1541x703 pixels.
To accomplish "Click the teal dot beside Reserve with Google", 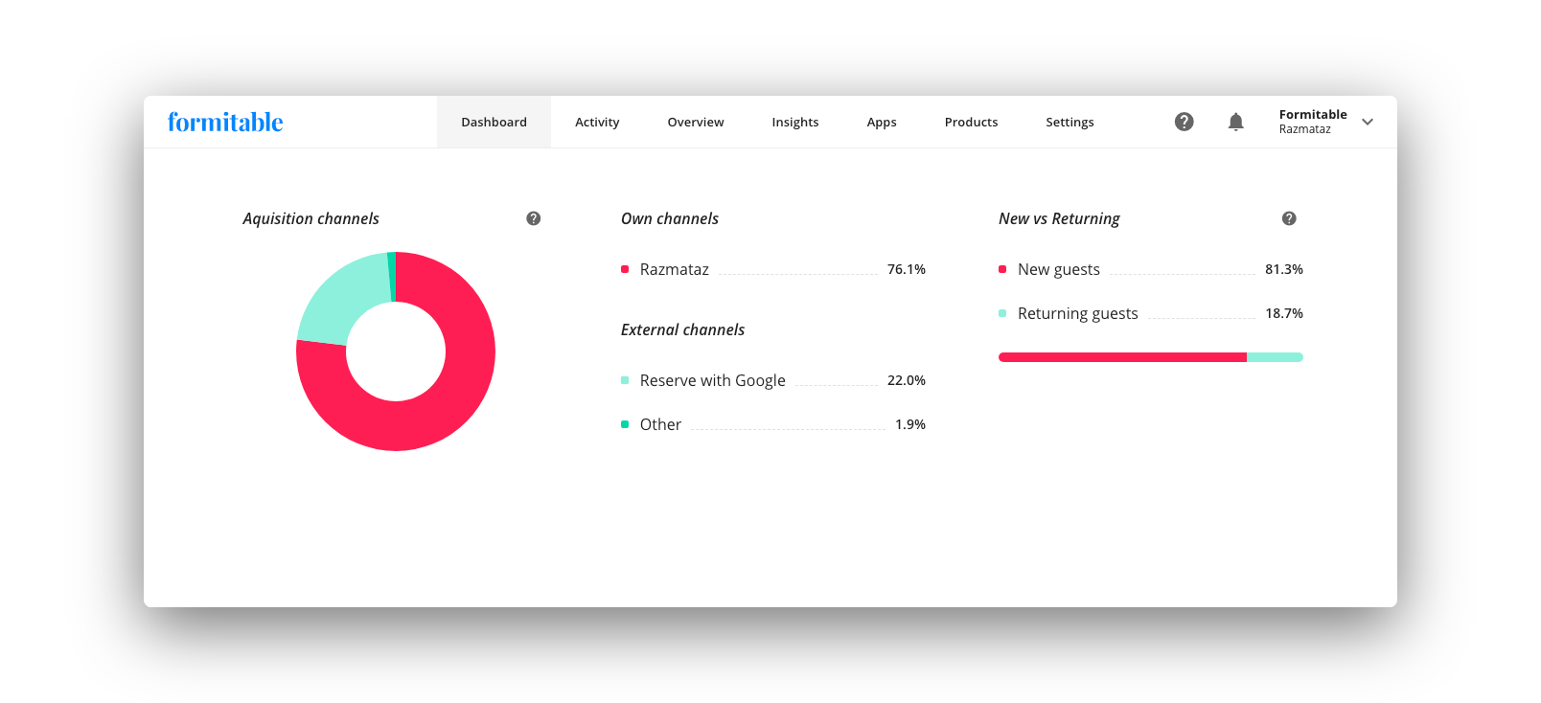I will 625,380.
